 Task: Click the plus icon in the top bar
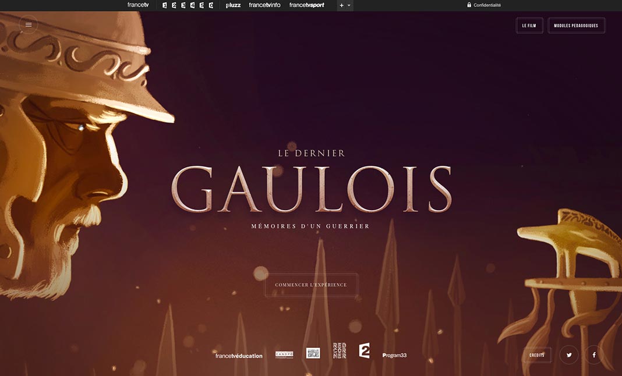pos(341,6)
